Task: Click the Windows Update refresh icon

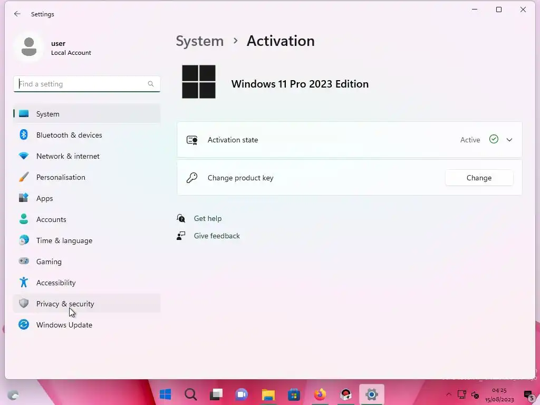Action: [24, 324]
